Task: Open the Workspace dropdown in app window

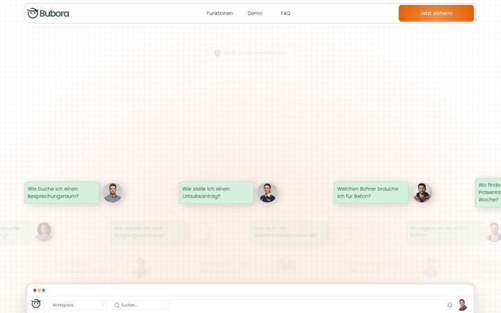Action: pyautogui.click(x=78, y=305)
